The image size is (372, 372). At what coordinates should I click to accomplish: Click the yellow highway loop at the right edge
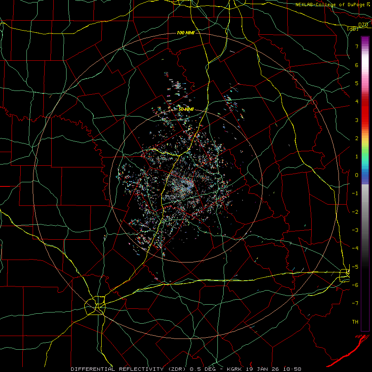click(344, 276)
